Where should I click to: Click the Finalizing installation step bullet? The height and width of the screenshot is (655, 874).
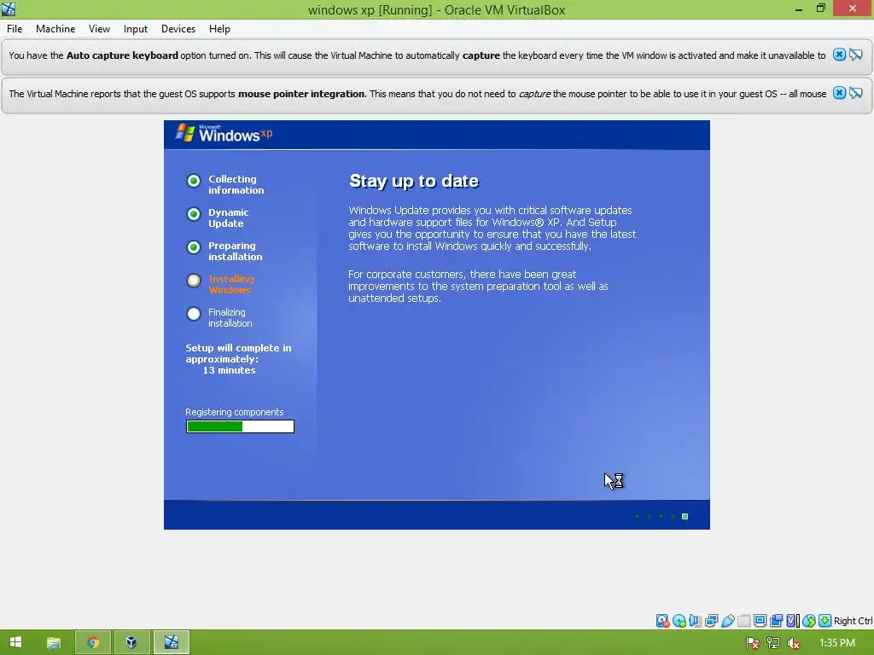pos(194,314)
